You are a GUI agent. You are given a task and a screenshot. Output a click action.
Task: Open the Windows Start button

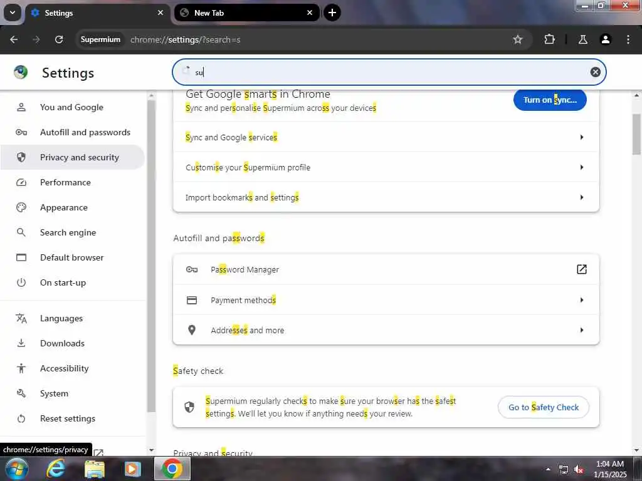[x=16, y=468]
